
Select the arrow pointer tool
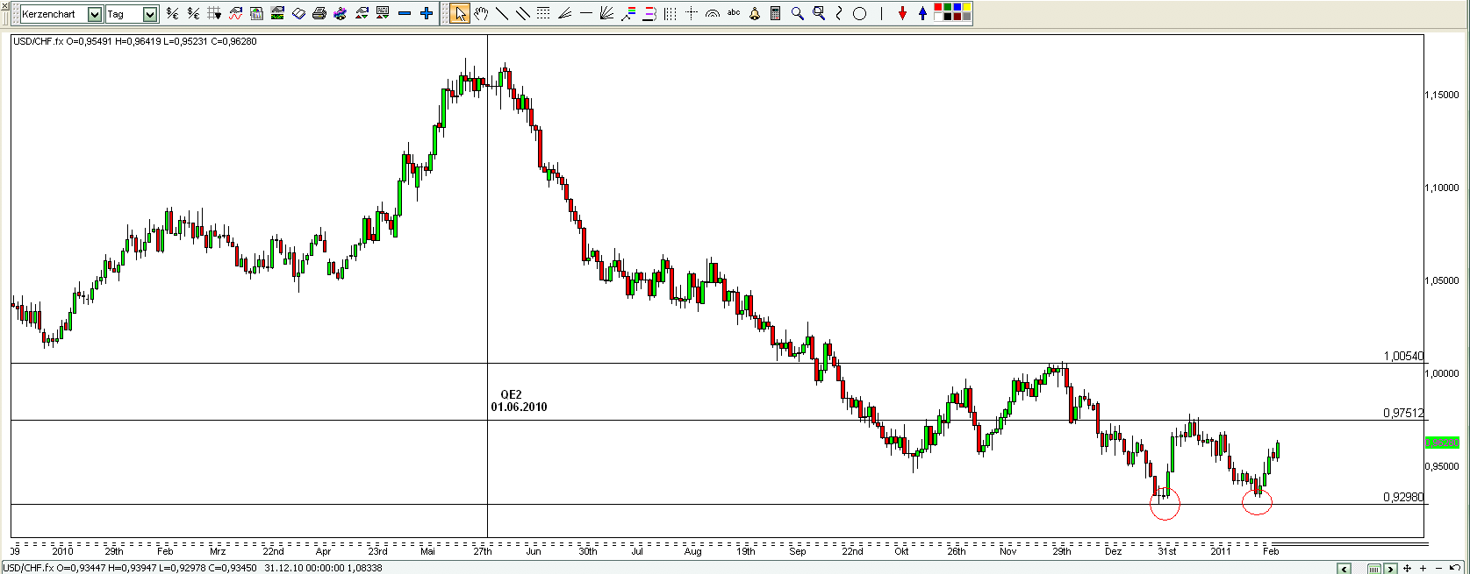pyautogui.click(x=460, y=13)
